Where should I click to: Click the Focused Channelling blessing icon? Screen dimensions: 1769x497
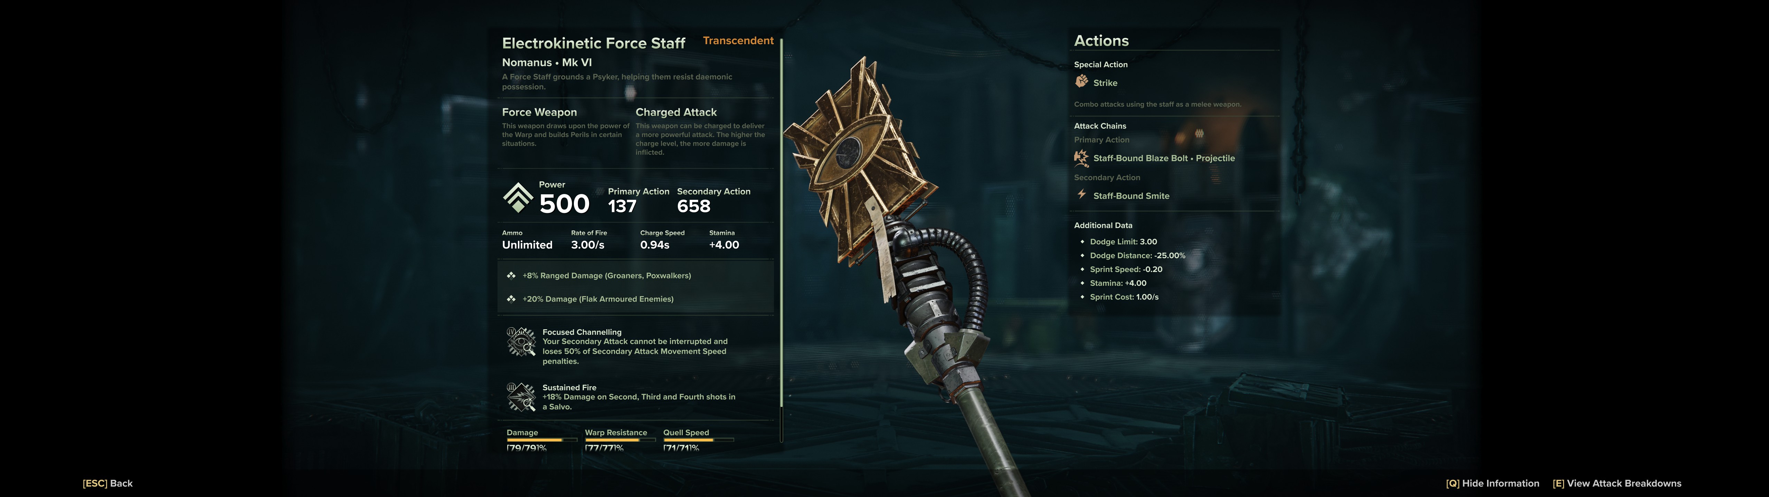pyautogui.click(x=521, y=342)
